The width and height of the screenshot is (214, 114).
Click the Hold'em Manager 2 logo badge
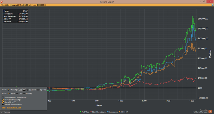click(210, 112)
